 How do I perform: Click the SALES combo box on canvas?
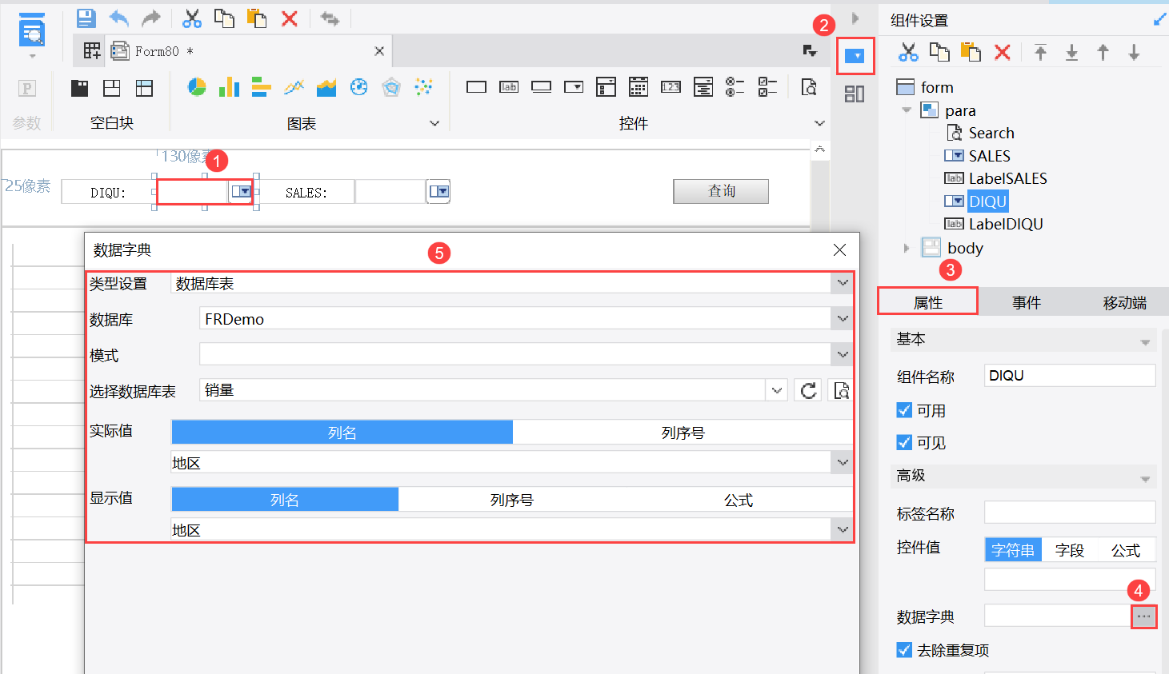[x=402, y=192]
